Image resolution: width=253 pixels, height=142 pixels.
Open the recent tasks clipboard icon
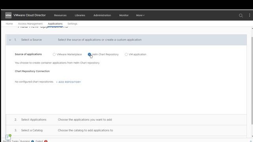(x=8, y=137)
